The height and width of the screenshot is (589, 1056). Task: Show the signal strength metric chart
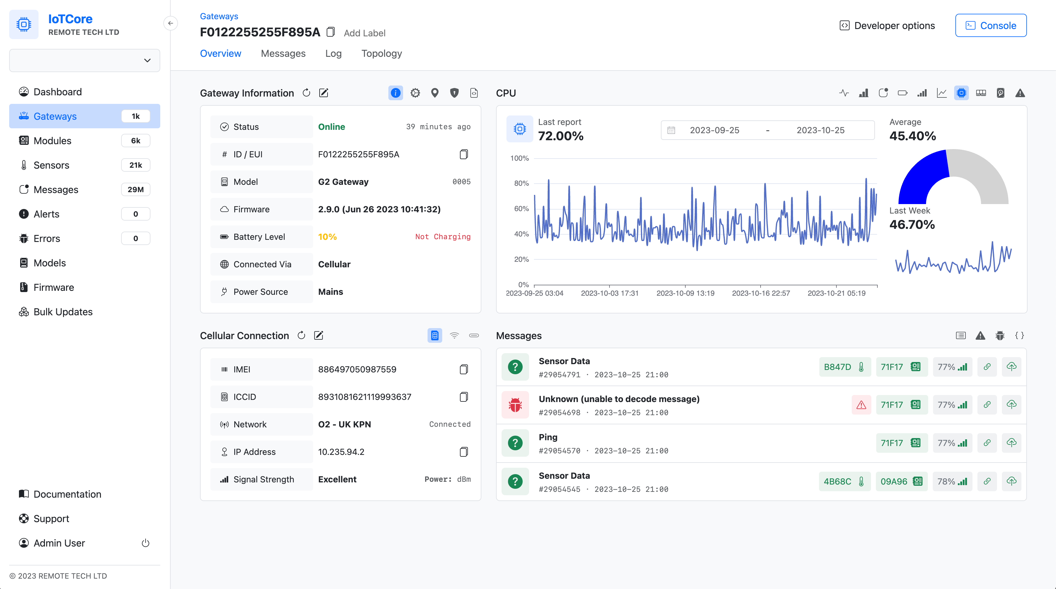(x=922, y=93)
